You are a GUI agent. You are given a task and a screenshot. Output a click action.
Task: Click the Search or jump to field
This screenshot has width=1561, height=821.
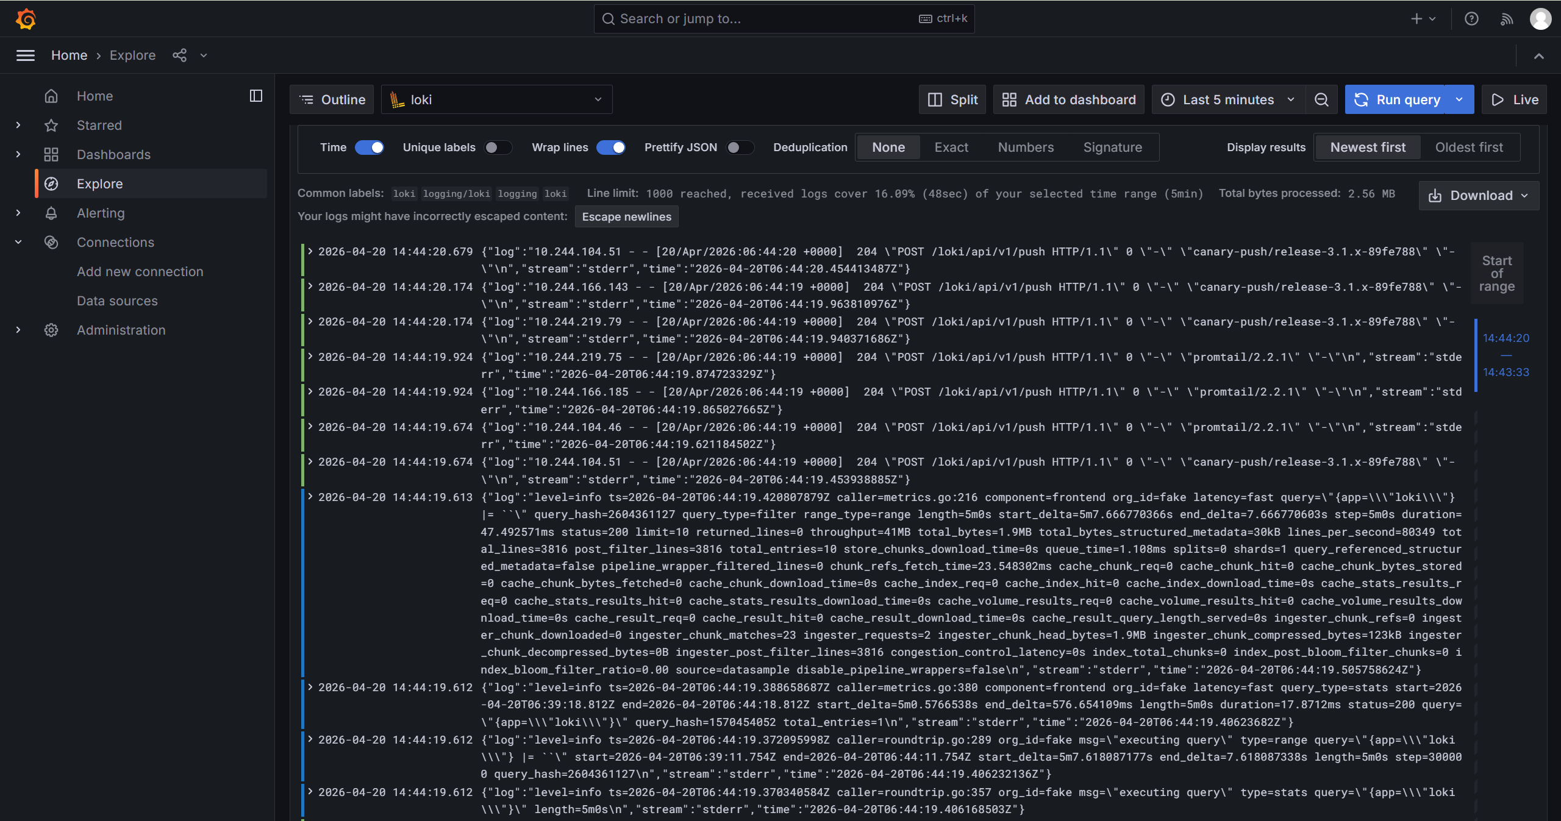[784, 19]
